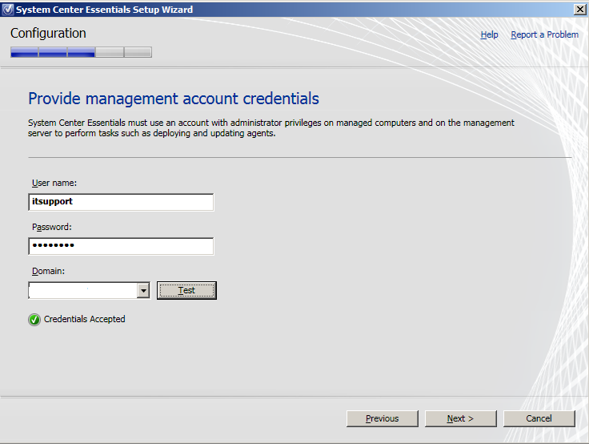Click the Domain label
Image resolution: width=589 pixels, height=444 pixels.
[48, 272]
